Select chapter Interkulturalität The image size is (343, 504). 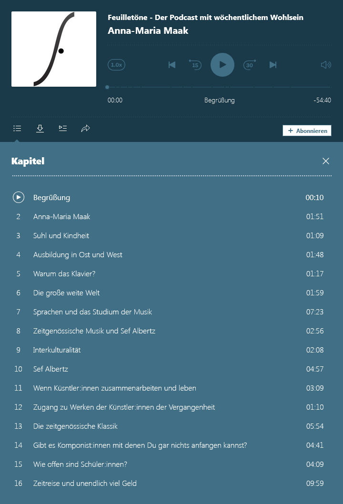(57, 350)
